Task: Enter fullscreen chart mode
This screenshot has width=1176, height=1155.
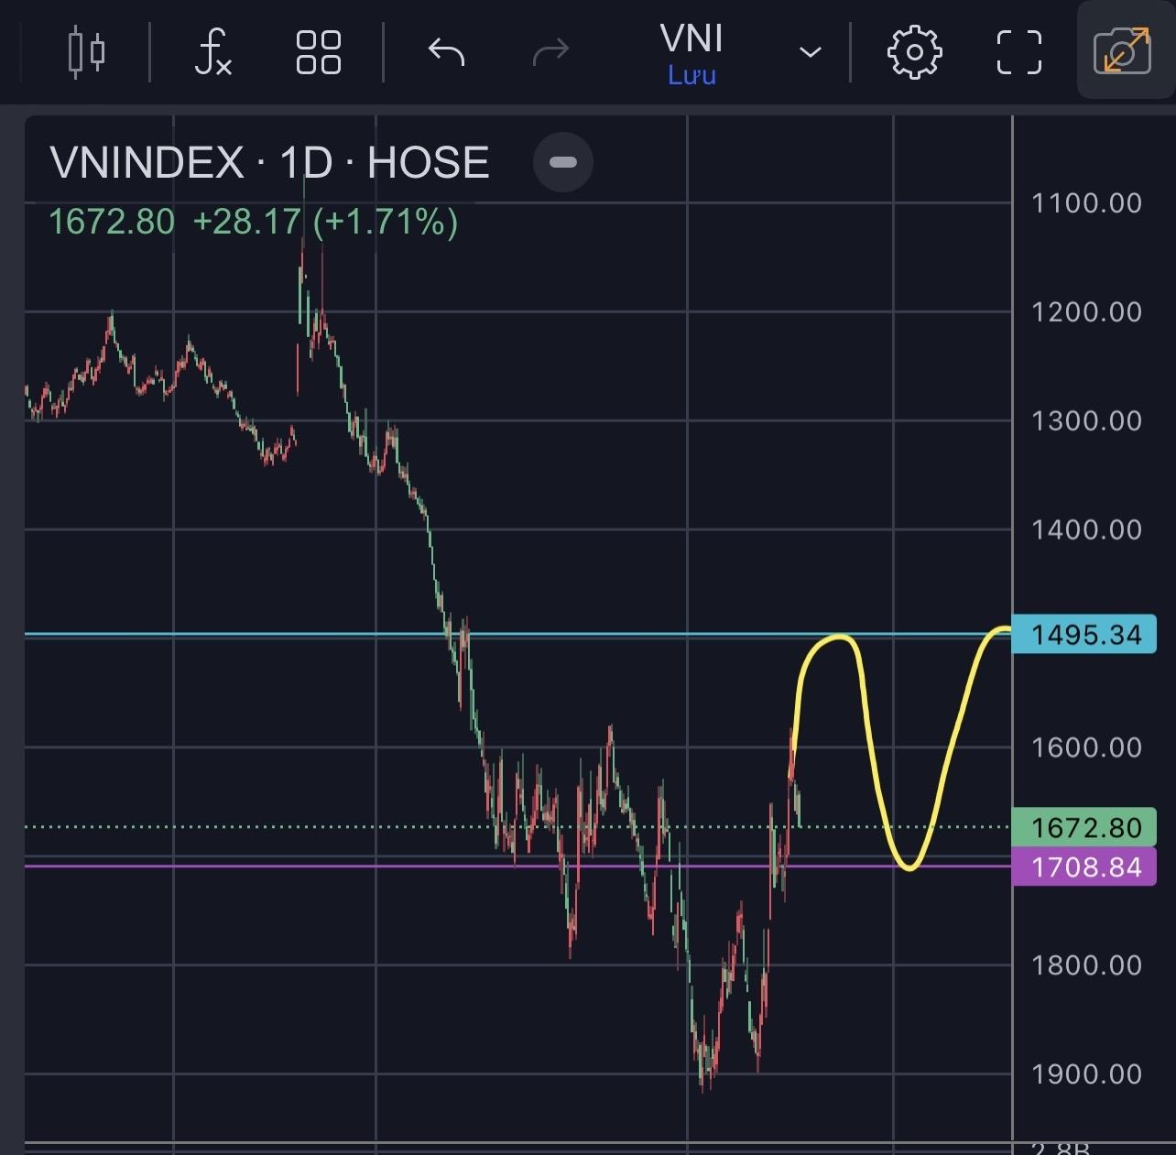Action: point(1018,51)
